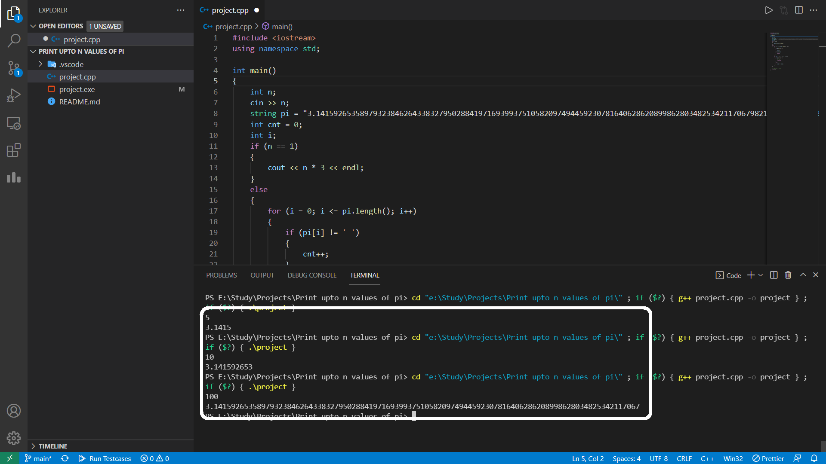Viewport: 826px width, 464px height.
Task: Toggle the notifications bell in status bar
Action: [814, 458]
